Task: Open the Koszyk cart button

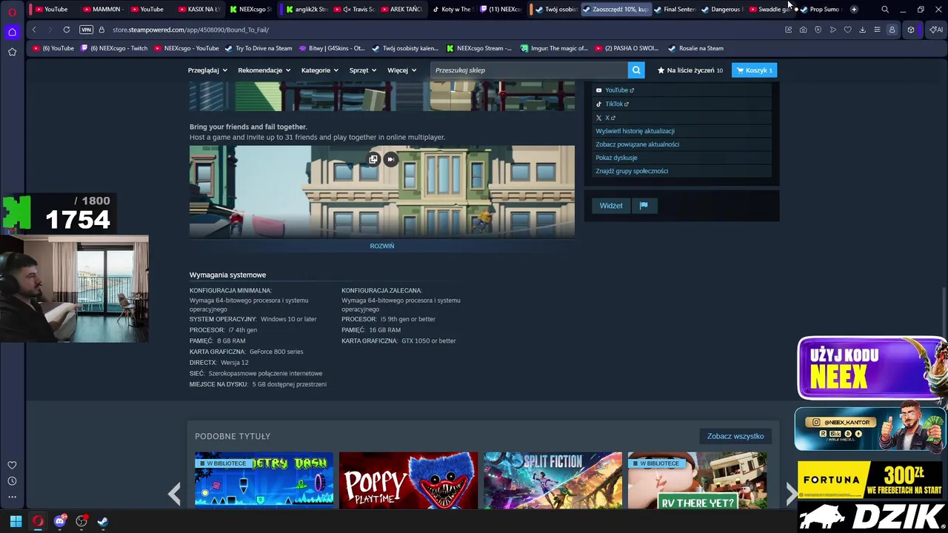Action: [x=754, y=70]
